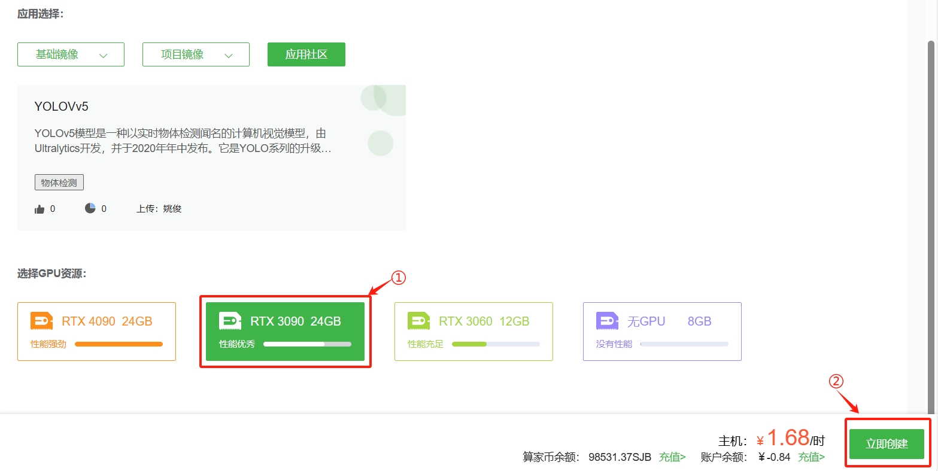938x471 pixels.
Task: Select the RTX 4090 24GB GPU card
Action: click(96, 332)
